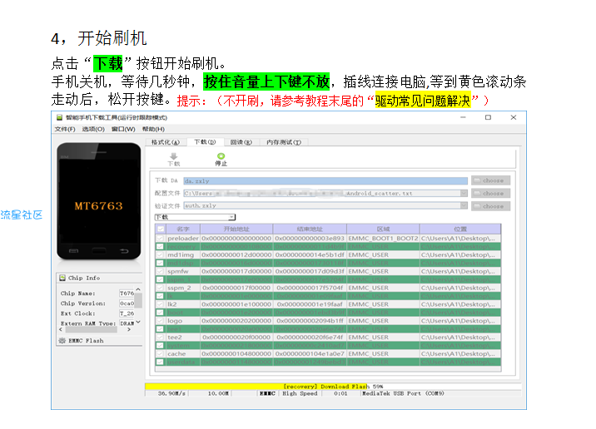Click the green 停止 stop icon
This screenshot has height=429, width=596.
click(x=221, y=156)
